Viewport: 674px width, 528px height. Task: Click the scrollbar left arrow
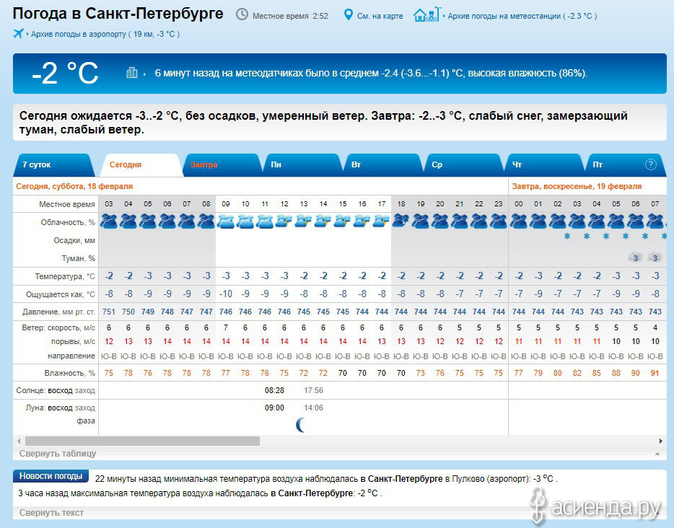[x=19, y=441]
